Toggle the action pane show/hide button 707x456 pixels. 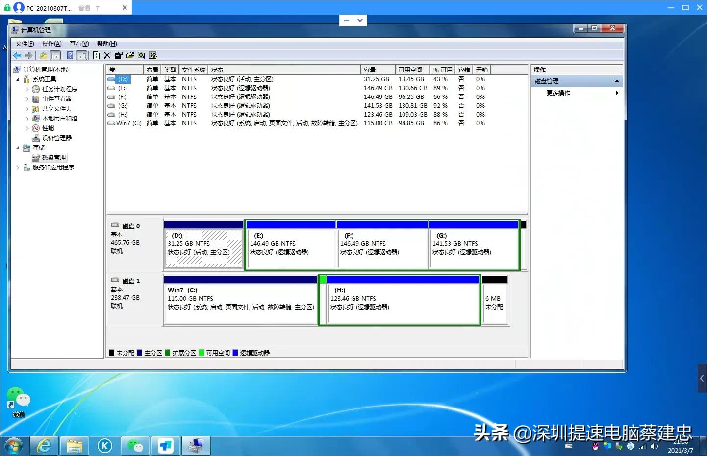coord(82,55)
